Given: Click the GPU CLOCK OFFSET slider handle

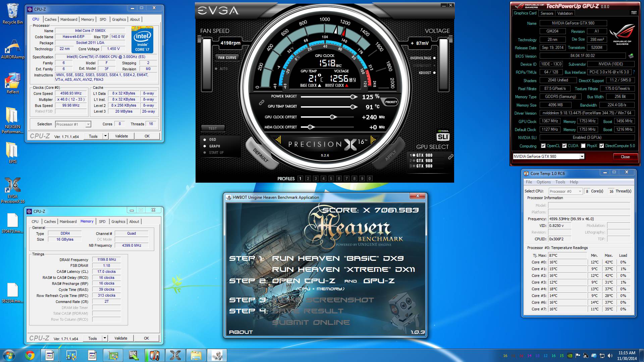Looking at the screenshot, I should [332, 117].
